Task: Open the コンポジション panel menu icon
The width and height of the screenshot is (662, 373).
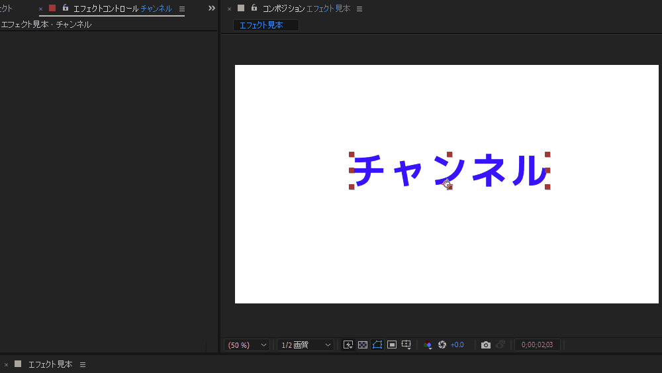Action: tap(359, 9)
